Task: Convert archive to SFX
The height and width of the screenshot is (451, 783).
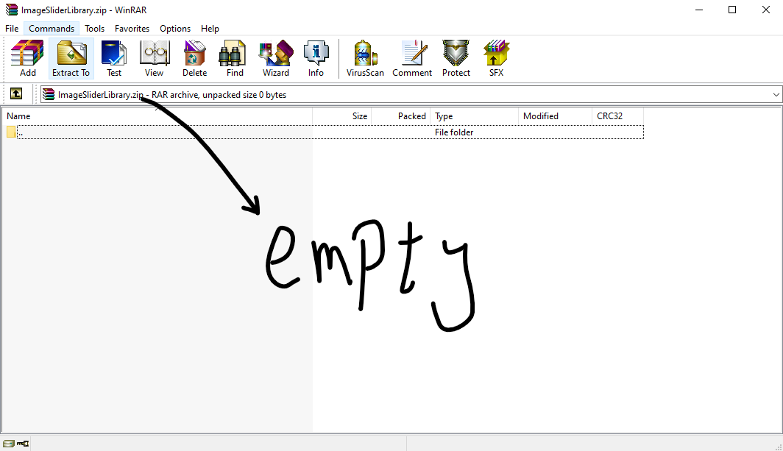Action: click(496, 58)
